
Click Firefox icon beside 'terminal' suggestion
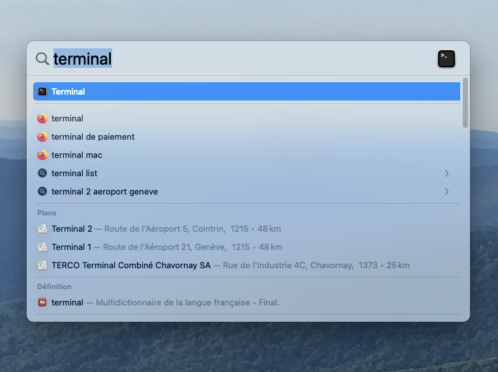pos(42,119)
